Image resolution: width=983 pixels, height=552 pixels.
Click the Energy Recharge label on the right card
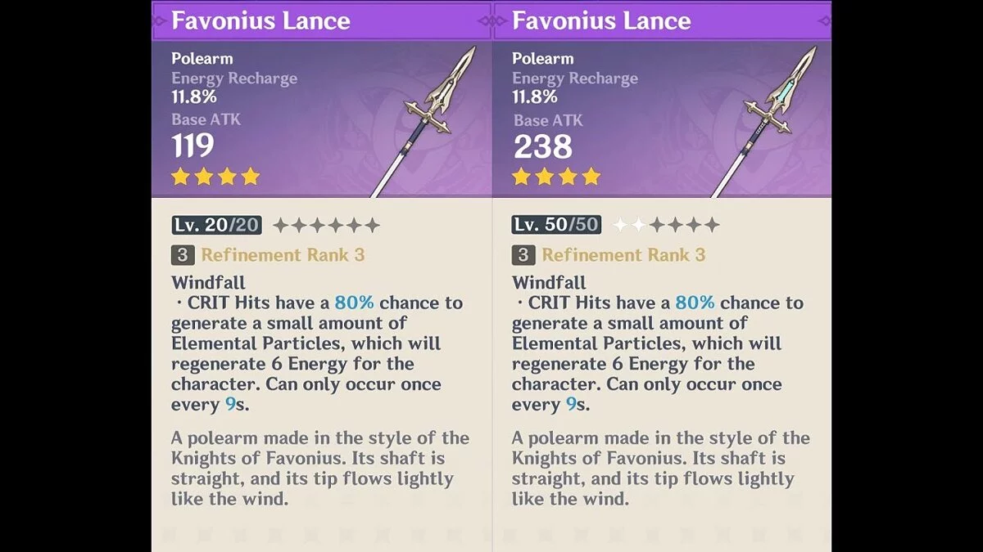(x=574, y=79)
